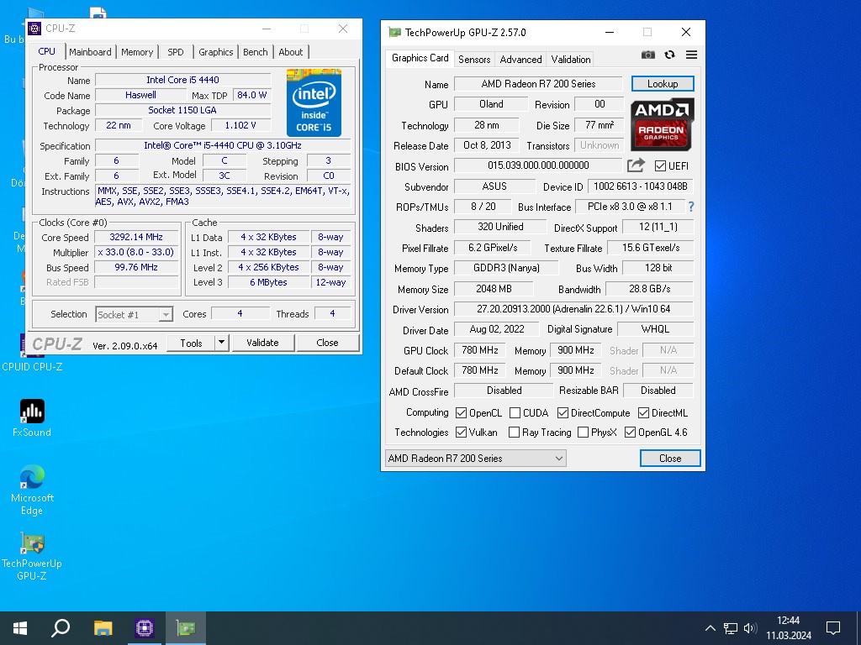Open the volume speaker icon in tray
The image size is (861, 645).
click(x=750, y=628)
